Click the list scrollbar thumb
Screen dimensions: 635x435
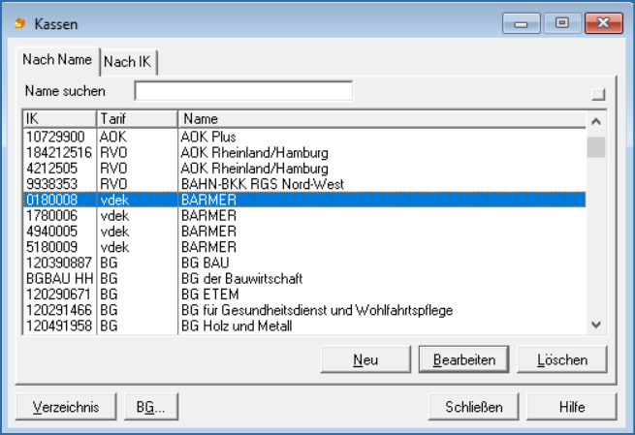pyautogui.click(x=596, y=147)
